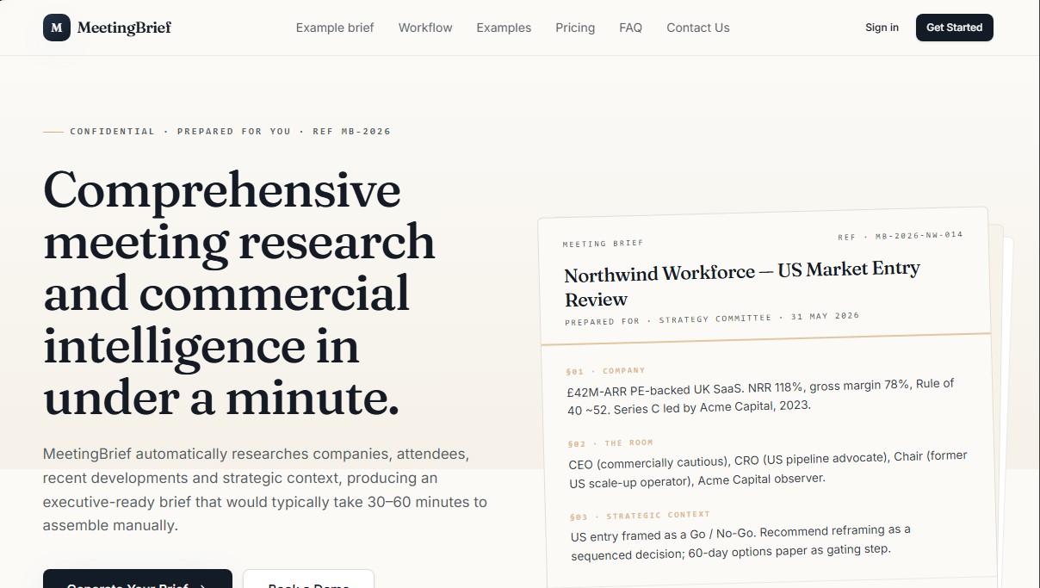Screen dimensions: 1040x588
Task: Click the Book a Demo button
Action: coord(308,579)
